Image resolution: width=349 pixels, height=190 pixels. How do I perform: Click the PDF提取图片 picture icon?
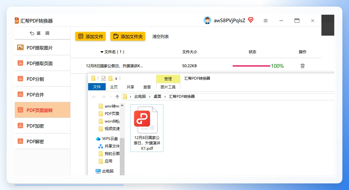pos(20,47)
